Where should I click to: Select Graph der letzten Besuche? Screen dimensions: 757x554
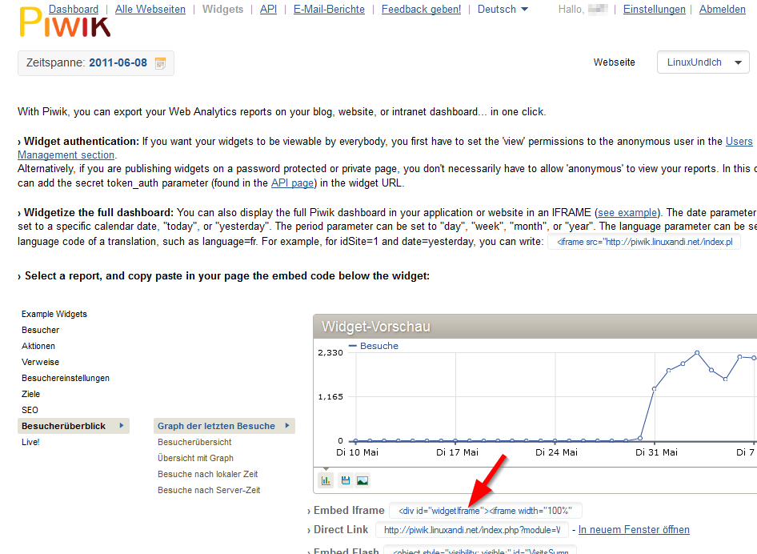point(216,426)
